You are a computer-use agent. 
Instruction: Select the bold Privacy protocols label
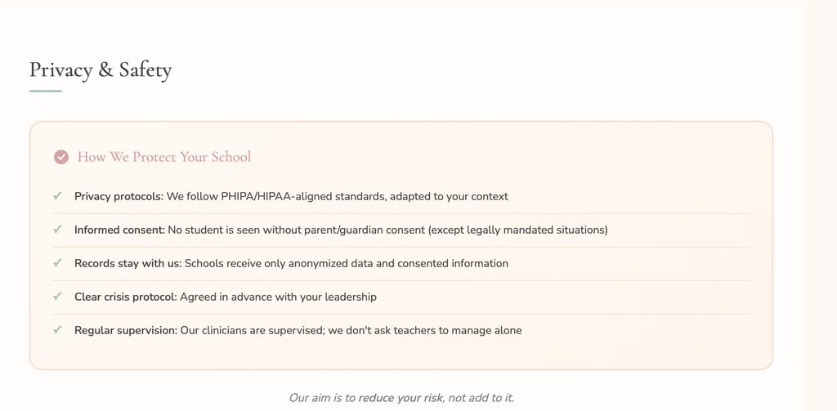coord(119,196)
